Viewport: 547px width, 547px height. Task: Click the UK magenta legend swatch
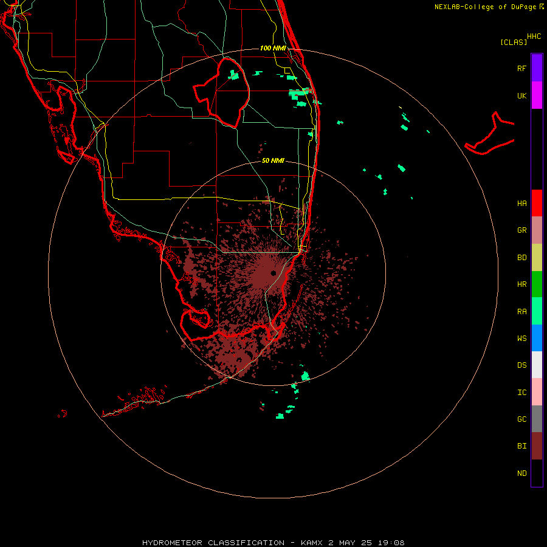click(537, 95)
